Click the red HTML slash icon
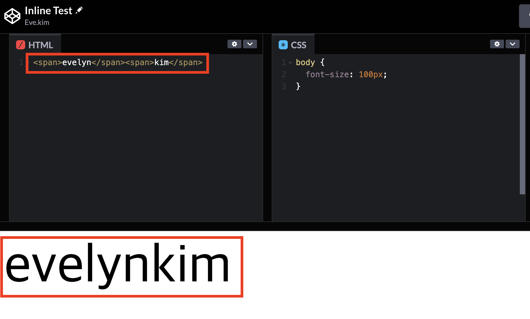Viewport: 530px width, 319px height. [21, 45]
